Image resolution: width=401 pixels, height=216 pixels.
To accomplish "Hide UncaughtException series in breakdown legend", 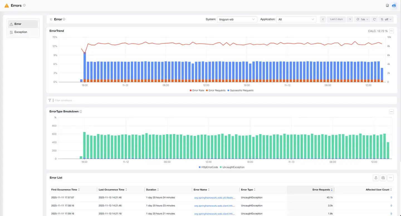I will click(232, 167).
